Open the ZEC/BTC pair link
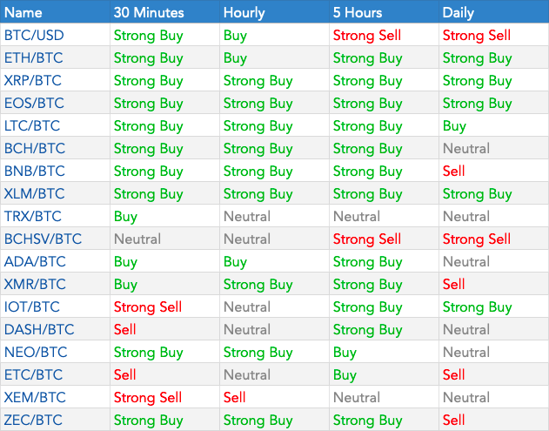 click(33, 420)
